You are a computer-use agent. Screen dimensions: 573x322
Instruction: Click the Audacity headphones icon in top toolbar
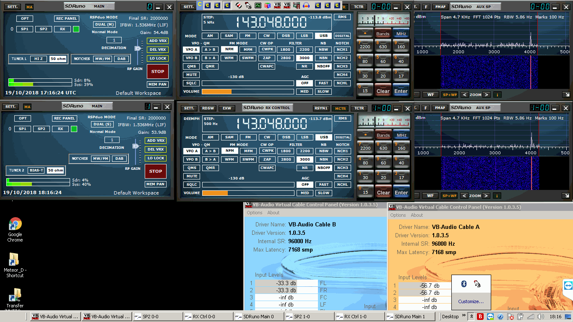point(306,5)
